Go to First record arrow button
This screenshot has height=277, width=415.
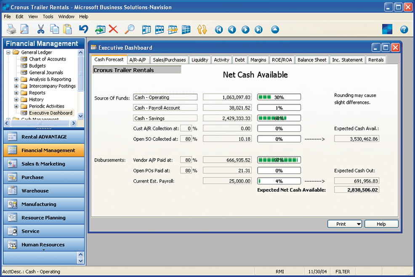point(219,29)
